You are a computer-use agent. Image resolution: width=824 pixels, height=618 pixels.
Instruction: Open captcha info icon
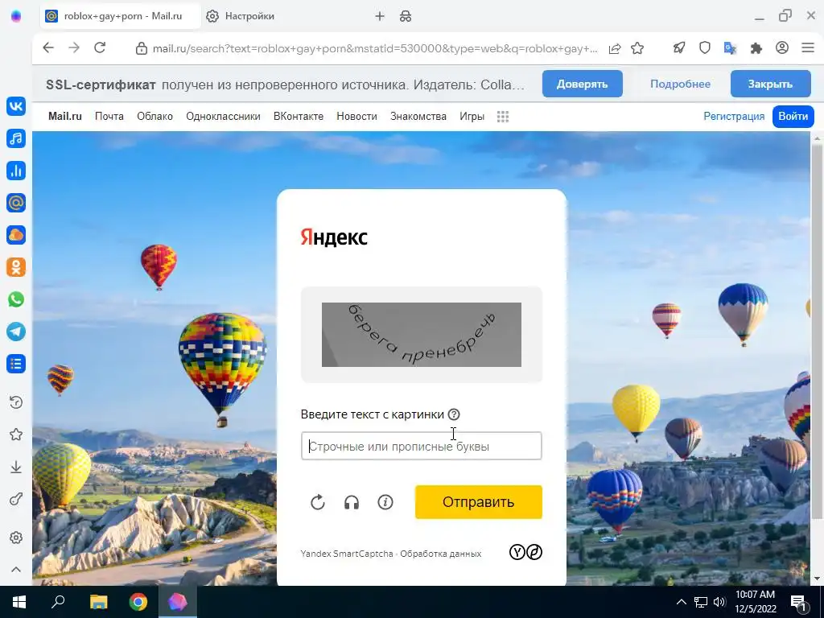(385, 502)
